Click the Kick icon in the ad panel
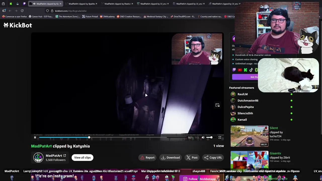Viewport: 322px width, 181px height. click(246, 70)
